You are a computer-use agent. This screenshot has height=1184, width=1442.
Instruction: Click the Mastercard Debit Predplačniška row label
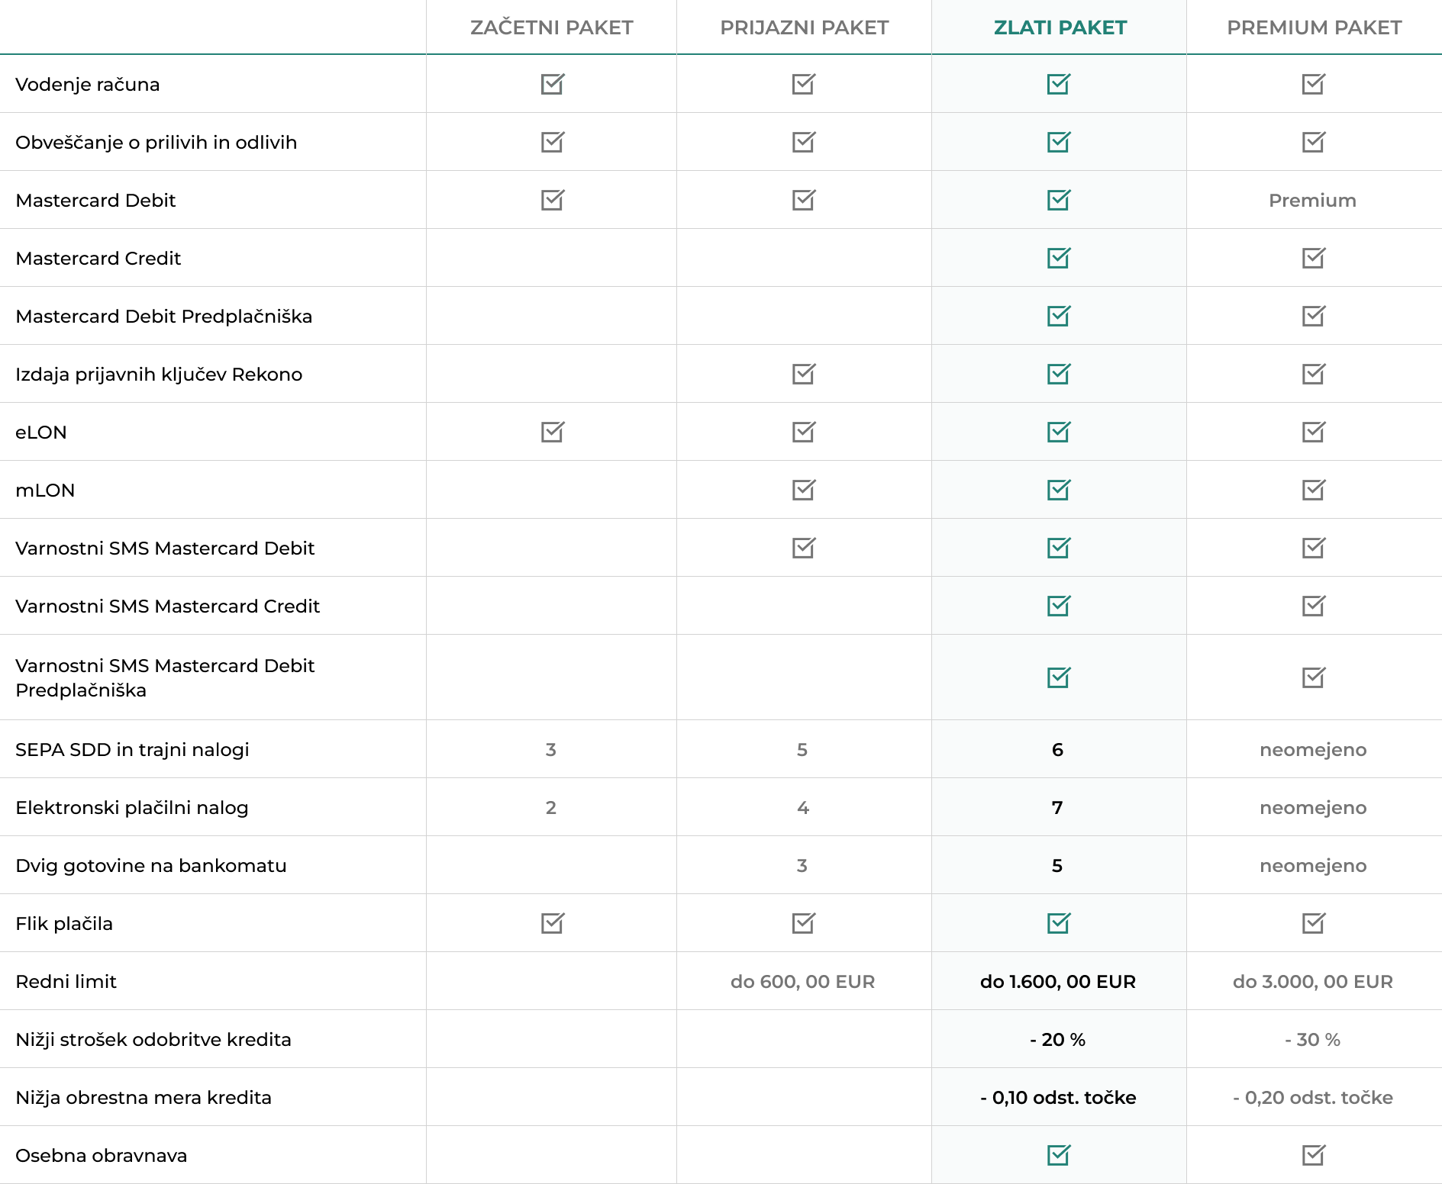pyautogui.click(x=163, y=317)
